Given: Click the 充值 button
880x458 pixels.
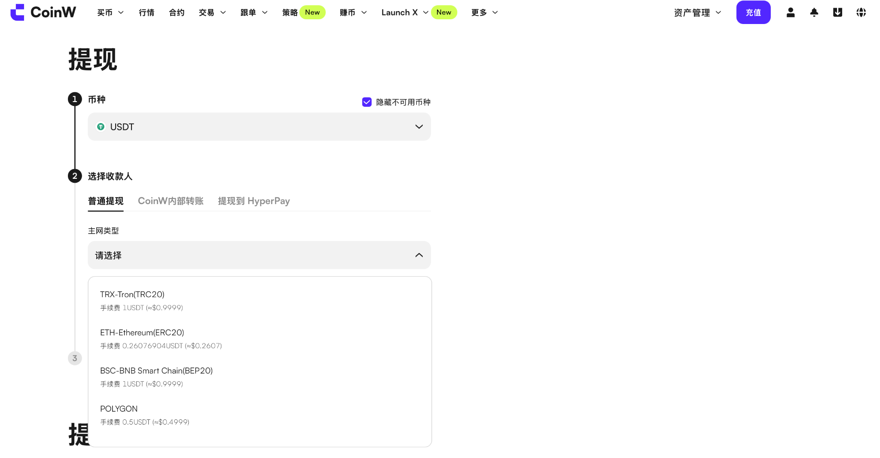Looking at the screenshot, I should 753,12.
